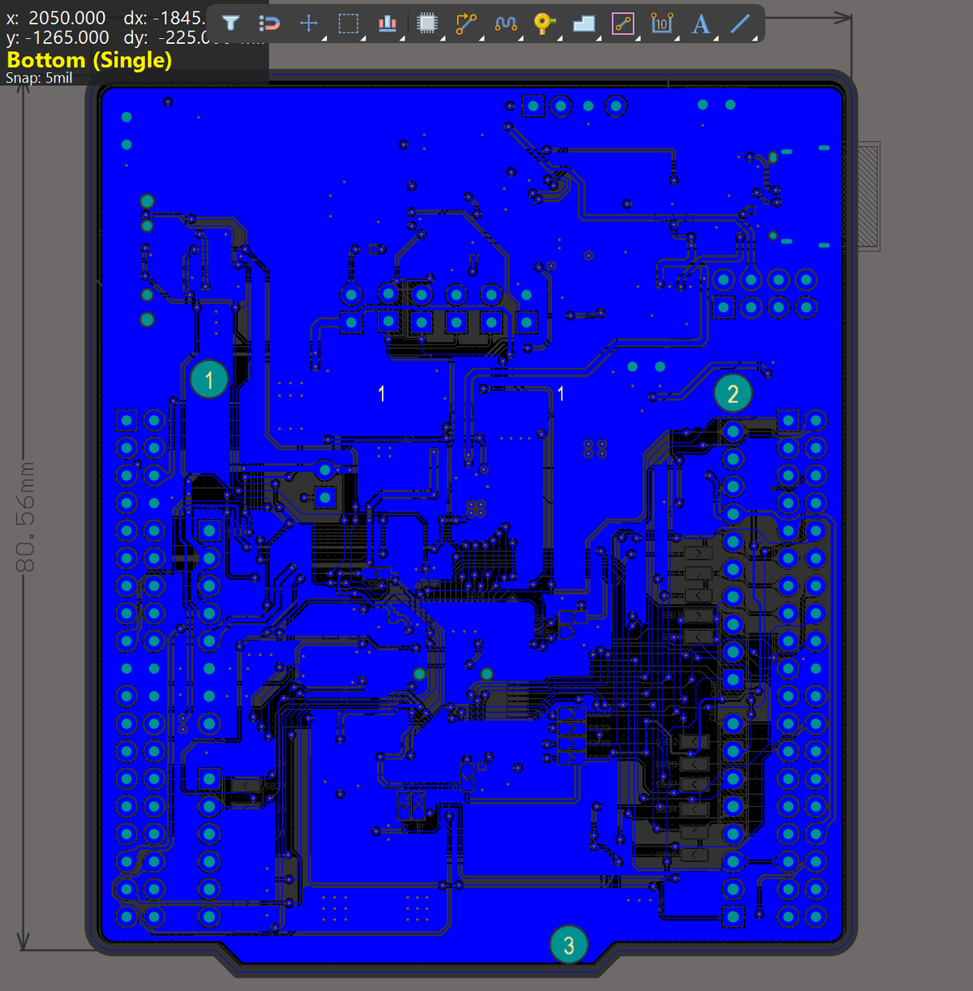The height and width of the screenshot is (991, 973).
Task: Start the Interactive Routing tool
Action: click(x=466, y=24)
